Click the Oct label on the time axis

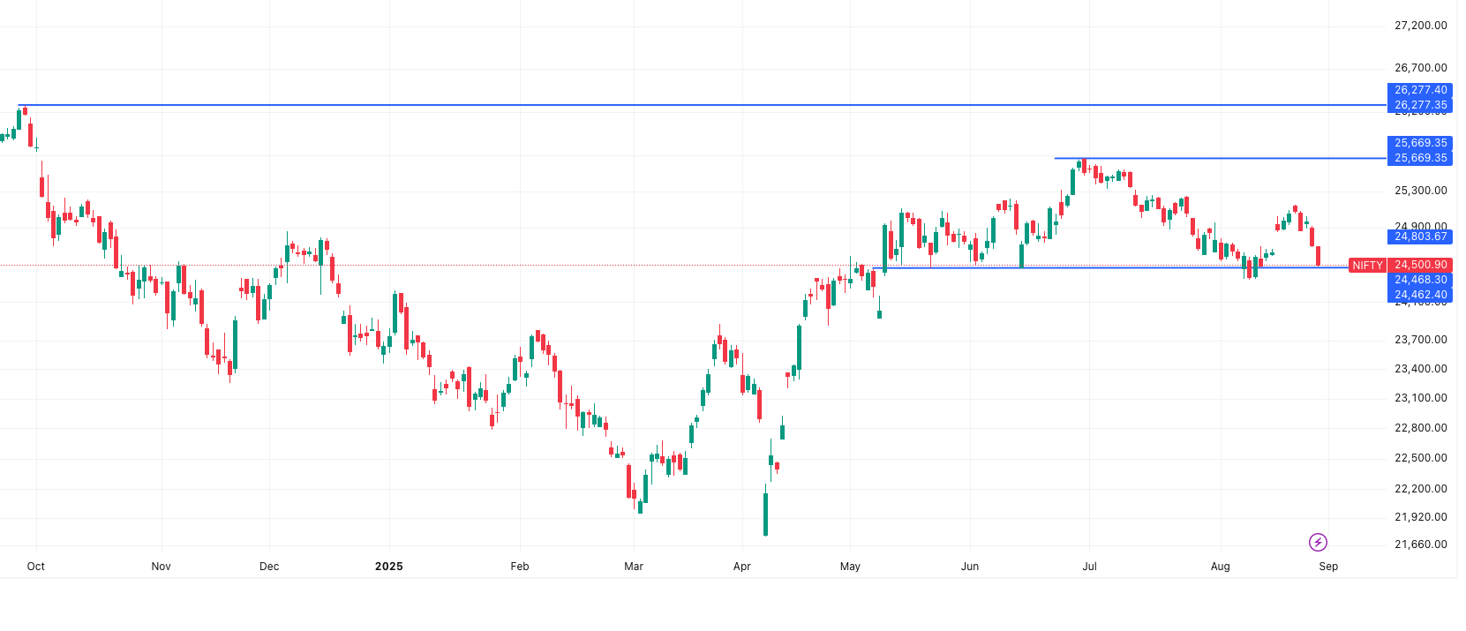coord(36,567)
